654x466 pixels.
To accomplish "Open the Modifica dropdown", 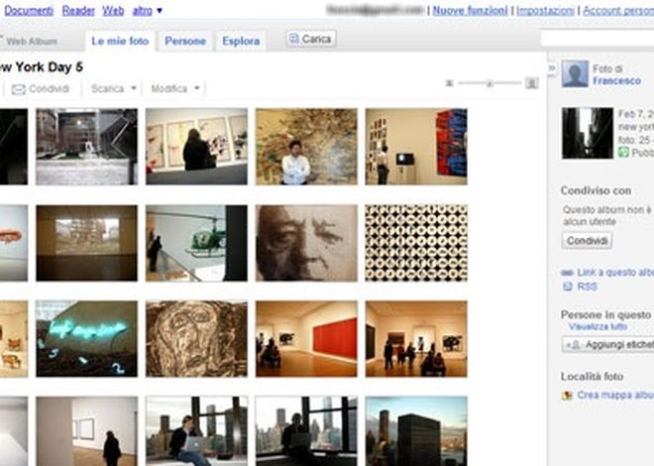I will tap(175, 88).
